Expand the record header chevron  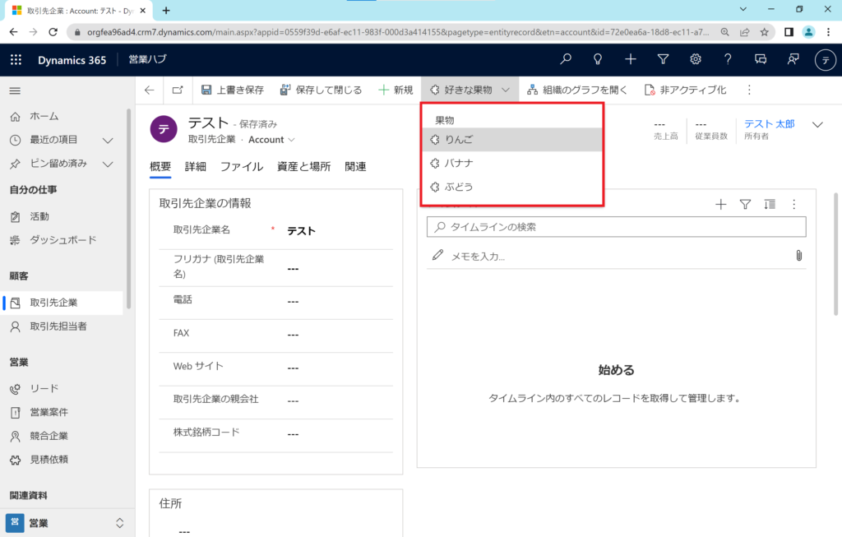(817, 125)
